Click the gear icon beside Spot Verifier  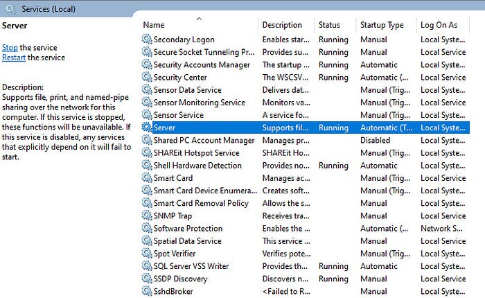coord(147,253)
